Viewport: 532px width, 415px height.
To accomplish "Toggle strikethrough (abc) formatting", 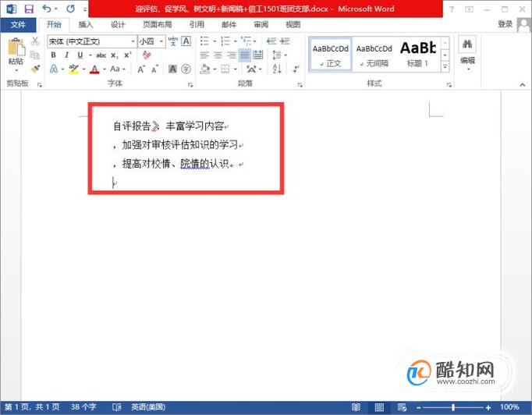I will [101, 55].
